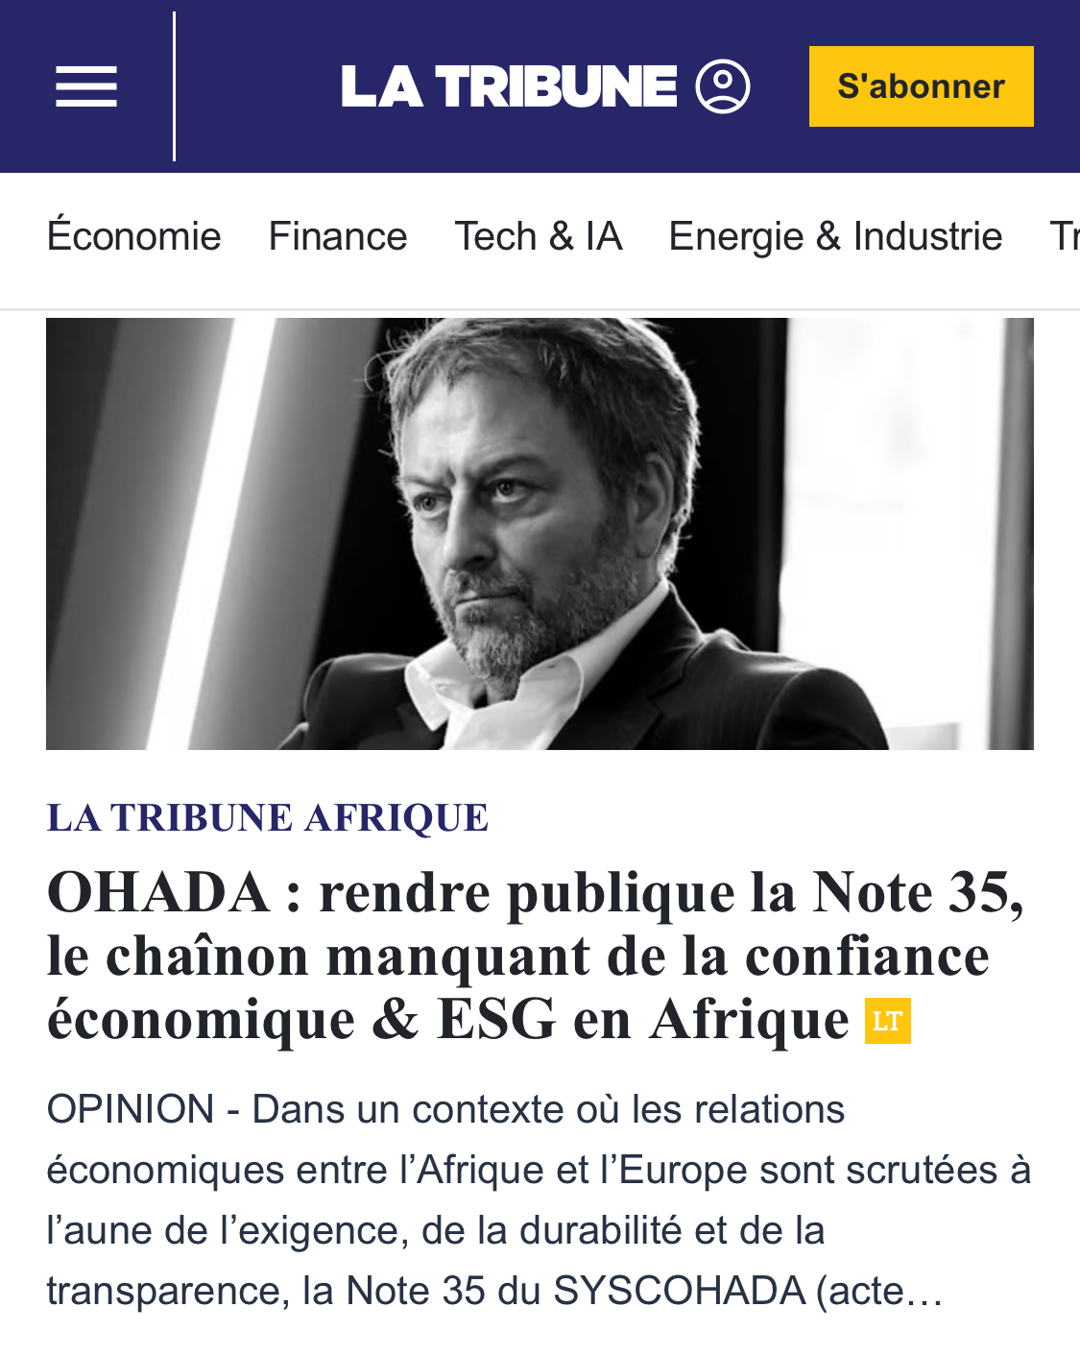Click the vertical separator beside the hamburger menu
The height and width of the screenshot is (1356, 1080).
click(x=175, y=85)
